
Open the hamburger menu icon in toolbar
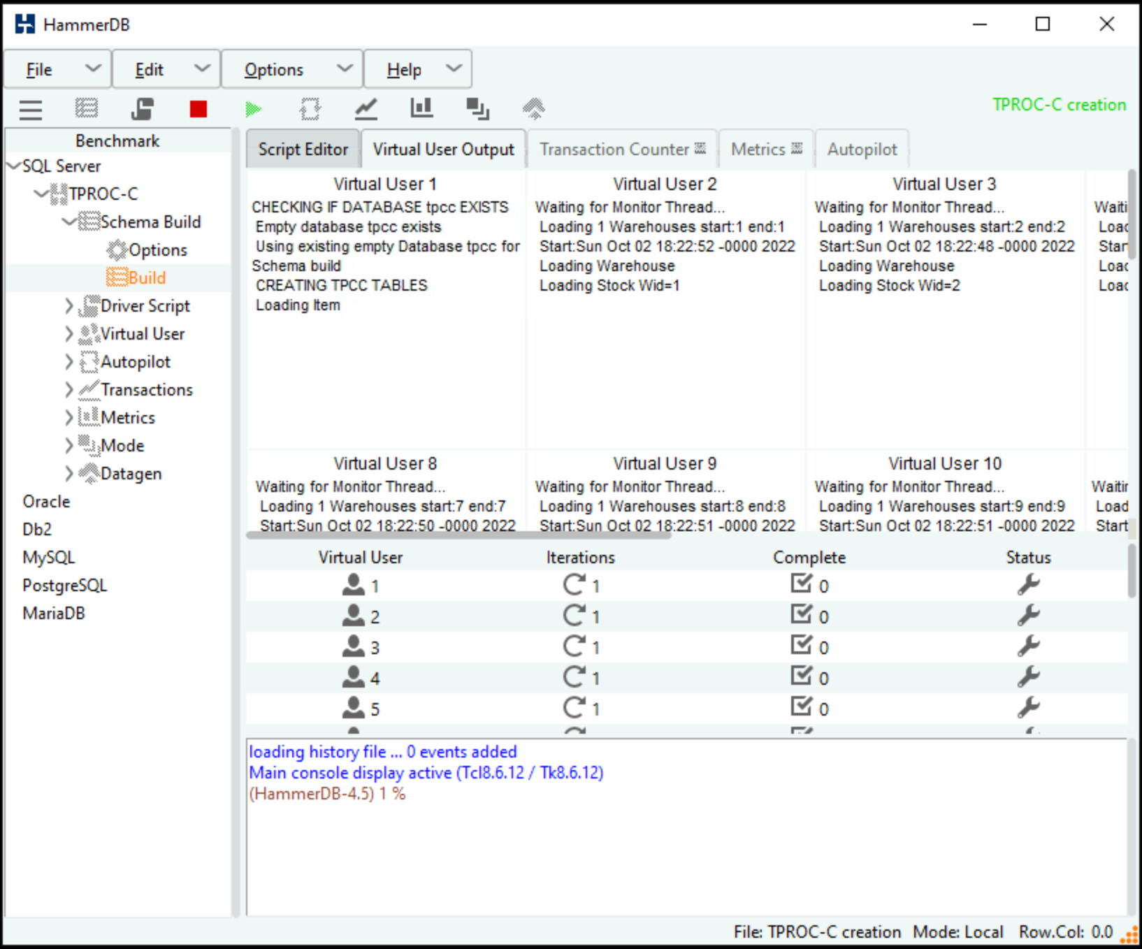(x=31, y=109)
